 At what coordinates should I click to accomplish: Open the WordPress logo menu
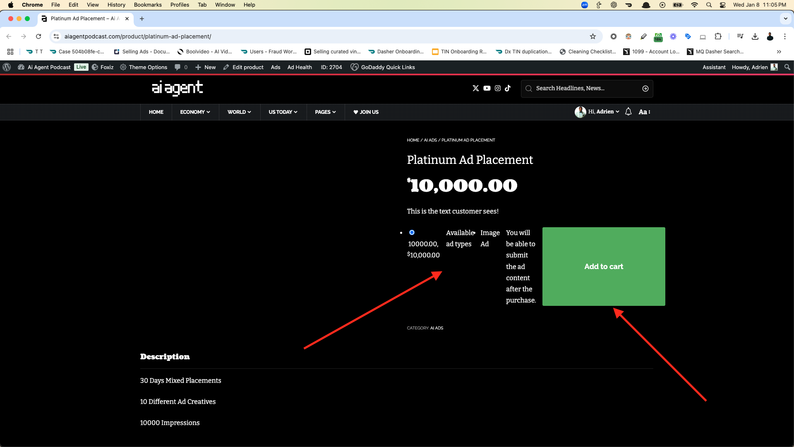pos(7,67)
